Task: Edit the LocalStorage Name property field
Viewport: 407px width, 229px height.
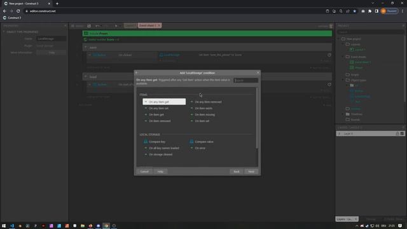Action: 51,39
